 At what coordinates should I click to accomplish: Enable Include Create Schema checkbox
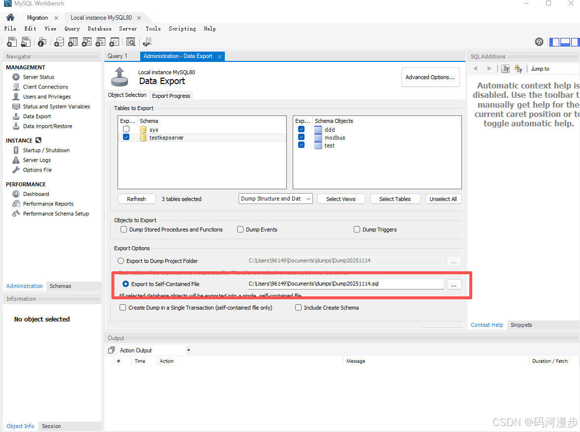[299, 308]
